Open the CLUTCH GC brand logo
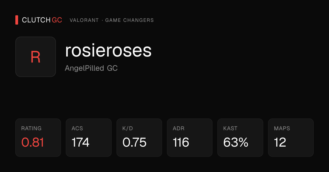Viewport: 329px width, 172px height. click(39, 20)
